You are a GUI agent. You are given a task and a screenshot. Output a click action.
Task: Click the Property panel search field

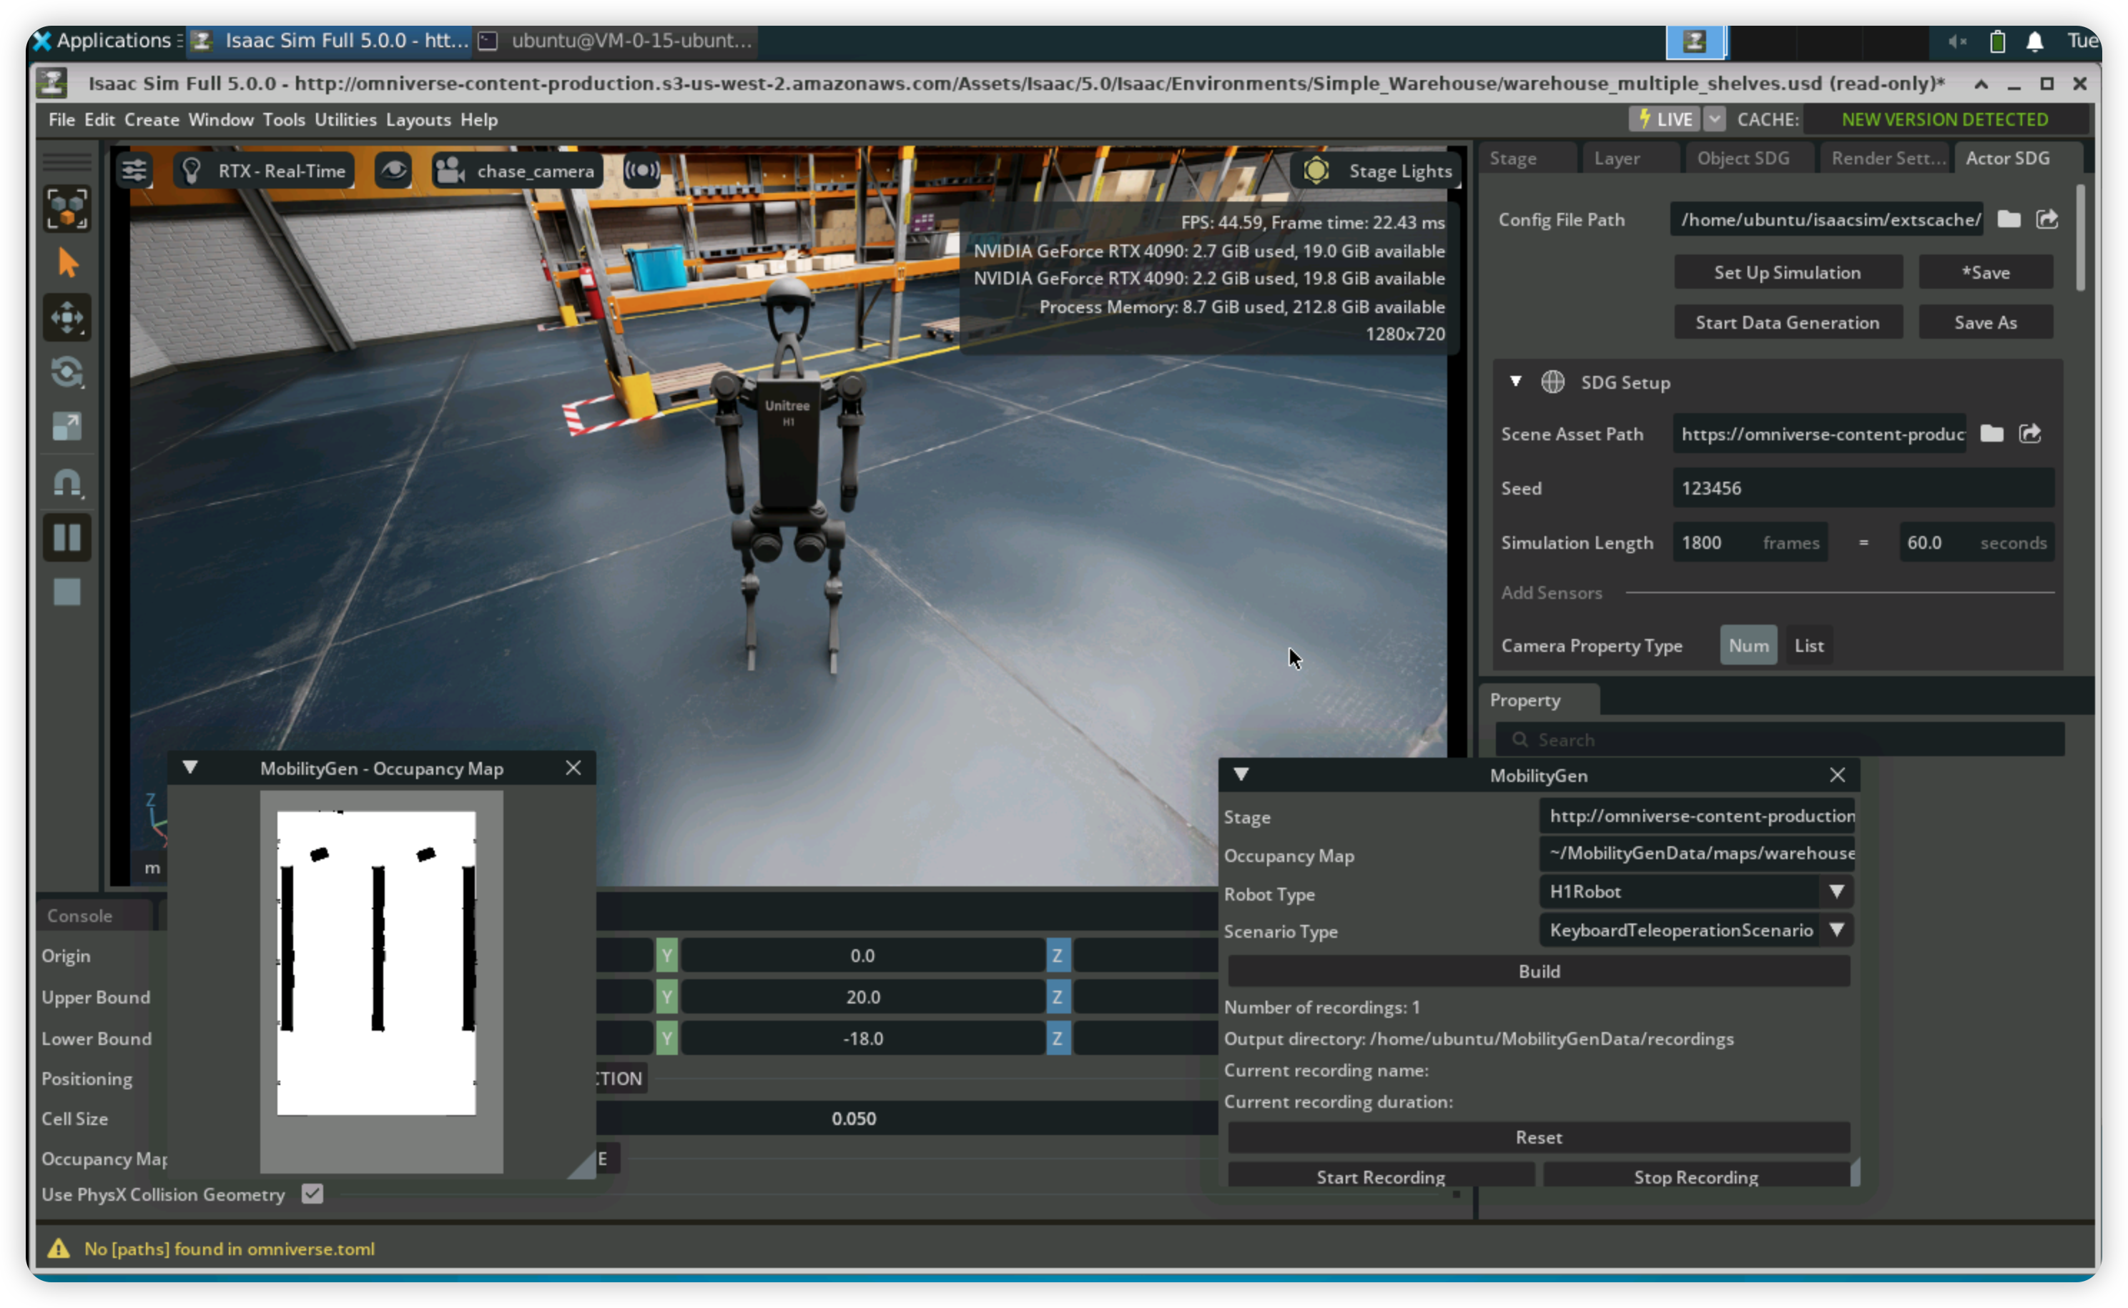pyautogui.click(x=1778, y=740)
